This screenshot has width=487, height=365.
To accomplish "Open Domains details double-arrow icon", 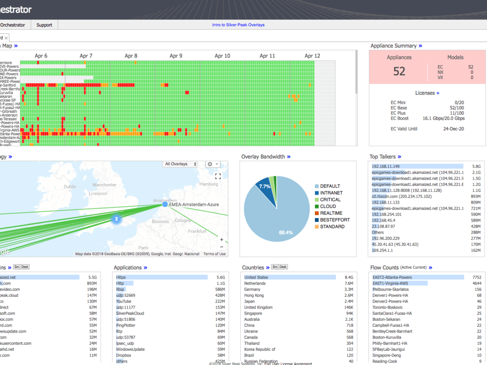I will tap(10, 268).
